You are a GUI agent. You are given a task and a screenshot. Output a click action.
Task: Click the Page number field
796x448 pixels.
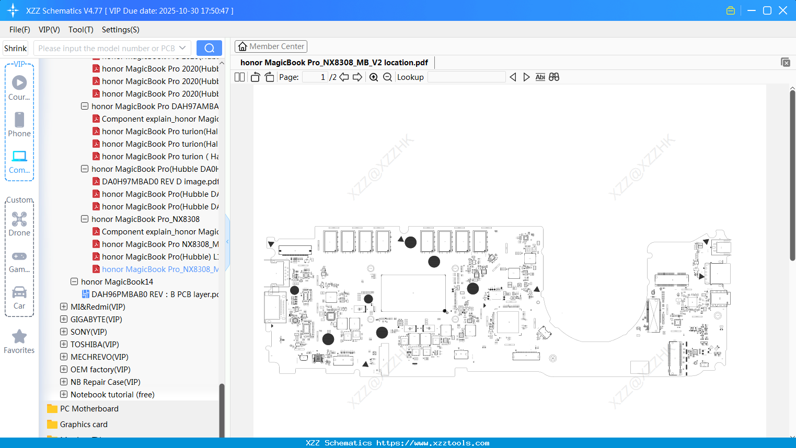pos(315,77)
